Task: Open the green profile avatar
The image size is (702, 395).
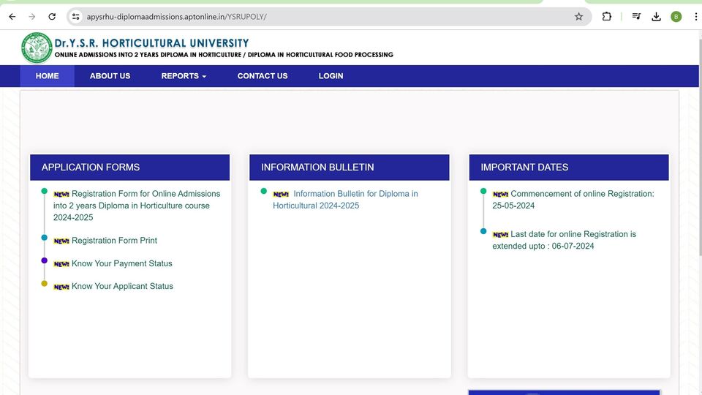Action: click(676, 17)
